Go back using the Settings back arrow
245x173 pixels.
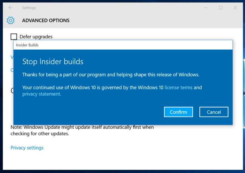tap(11, 8)
